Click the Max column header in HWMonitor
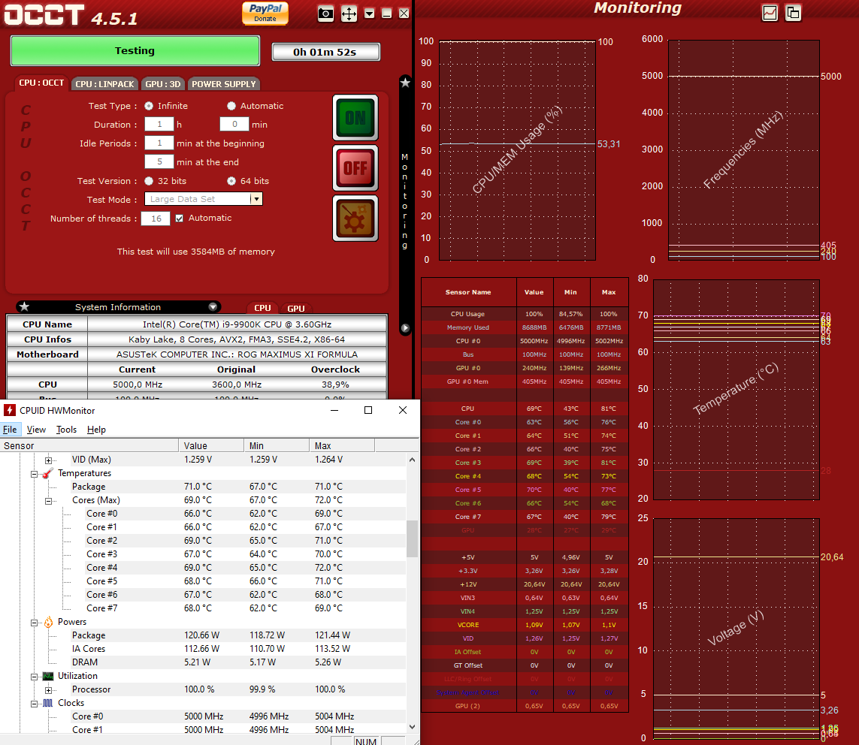The width and height of the screenshot is (859, 745). point(342,445)
